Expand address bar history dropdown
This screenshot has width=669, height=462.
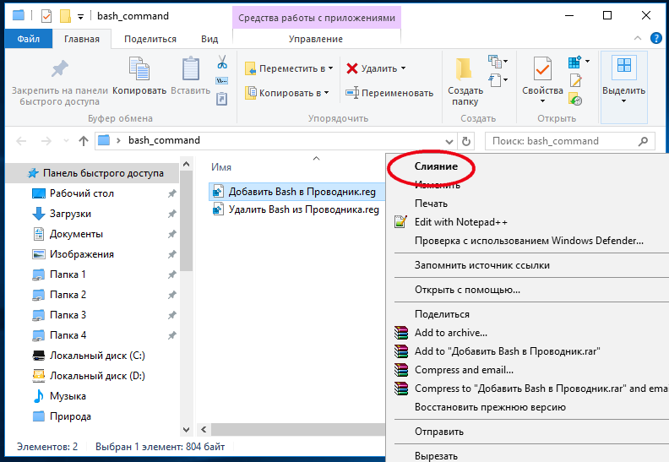click(449, 141)
